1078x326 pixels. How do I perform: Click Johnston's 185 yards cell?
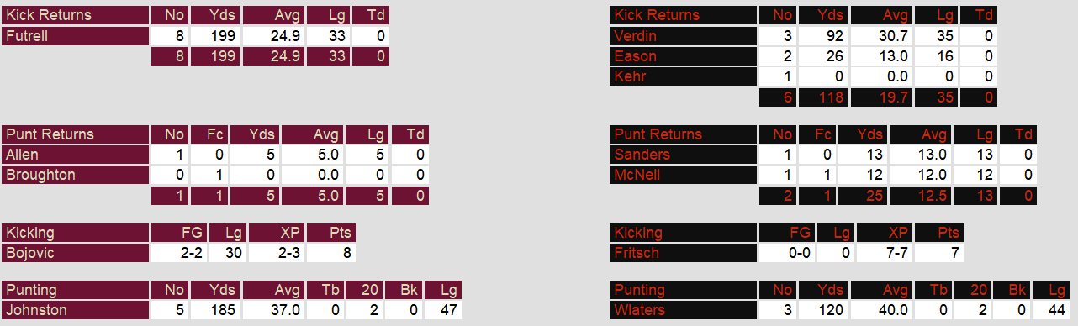click(215, 310)
